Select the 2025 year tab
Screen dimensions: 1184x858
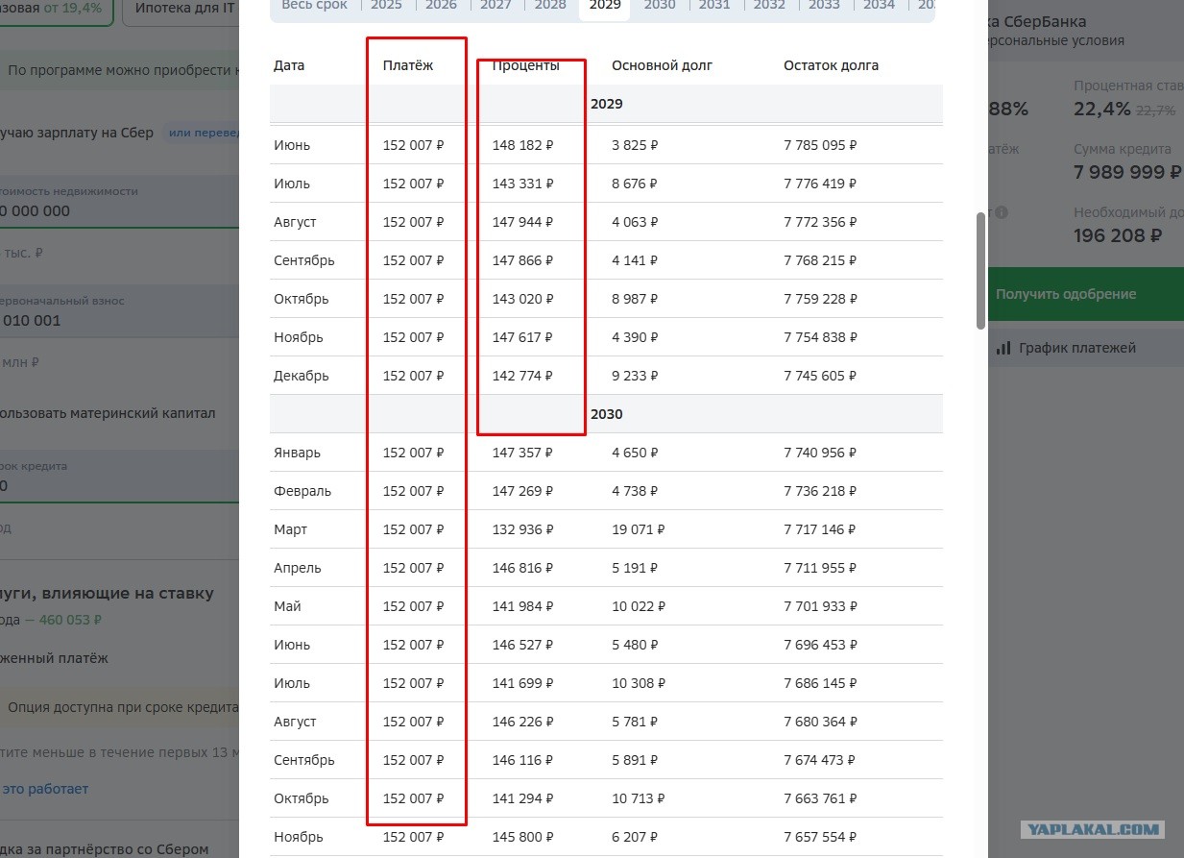tap(386, 5)
